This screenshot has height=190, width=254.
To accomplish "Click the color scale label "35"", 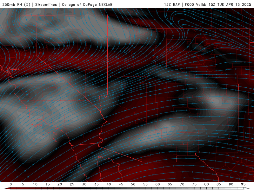I will 96,184.
